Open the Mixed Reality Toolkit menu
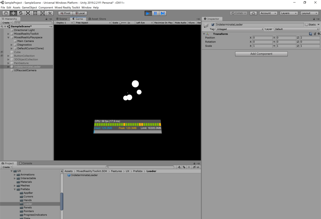The height and width of the screenshot is (219, 321). pos(67,7)
